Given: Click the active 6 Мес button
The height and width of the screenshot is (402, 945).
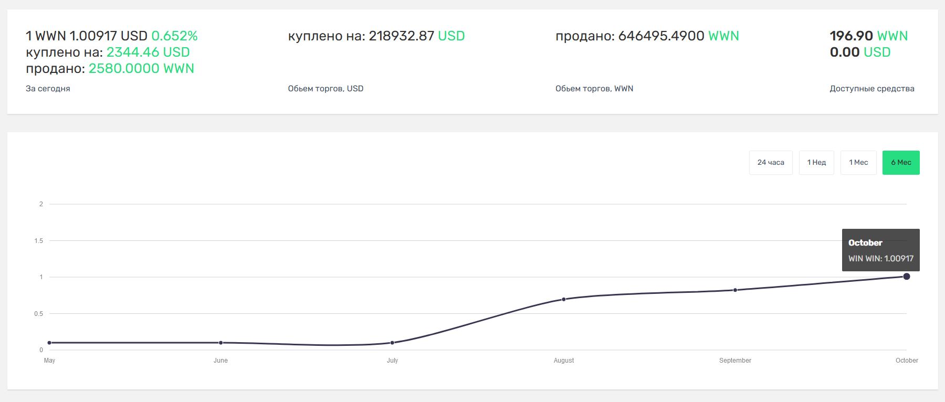Looking at the screenshot, I should (x=900, y=163).
